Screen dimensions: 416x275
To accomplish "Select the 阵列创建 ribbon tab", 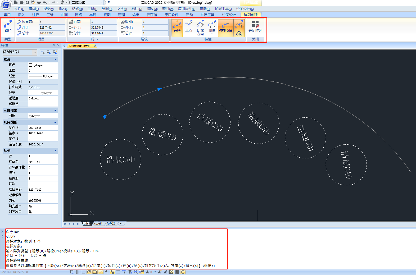I will (x=251, y=15).
